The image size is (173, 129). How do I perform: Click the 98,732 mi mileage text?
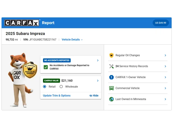(12, 40)
